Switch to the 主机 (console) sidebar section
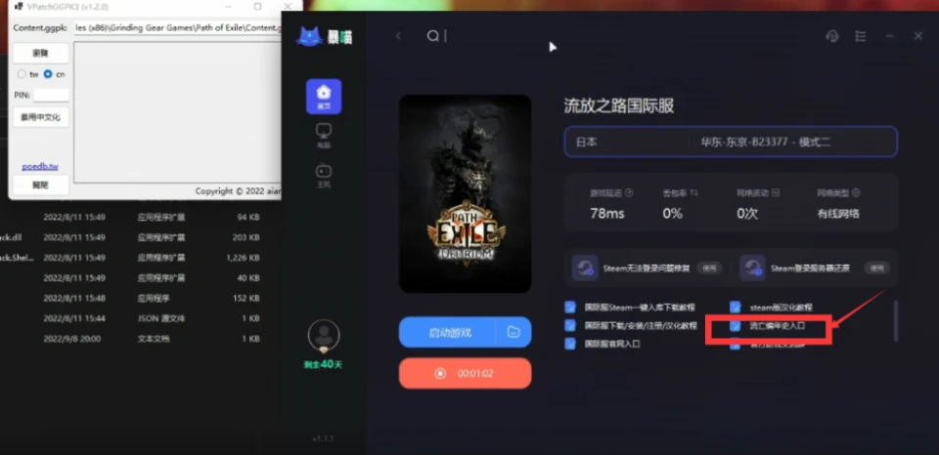The height and width of the screenshot is (455, 939). [x=324, y=175]
